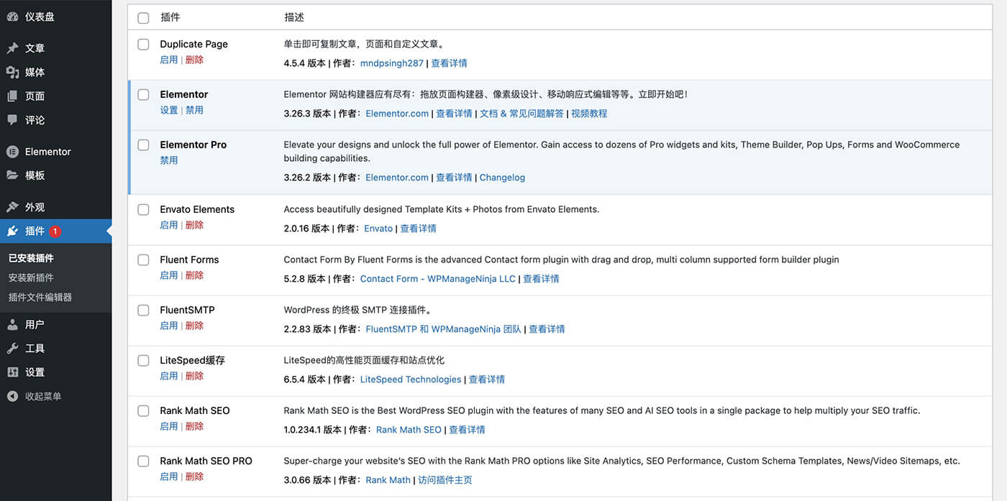The image size is (1007, 501).
Task: Check the LiteSpeed缓存 plugin checkbox
Action: (x=143, y=361)
